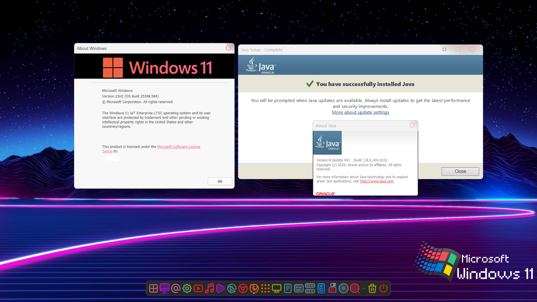Open Google Chrome from the dock
The height and width of the screenshot is (302, 537).
tap(243, 288)
